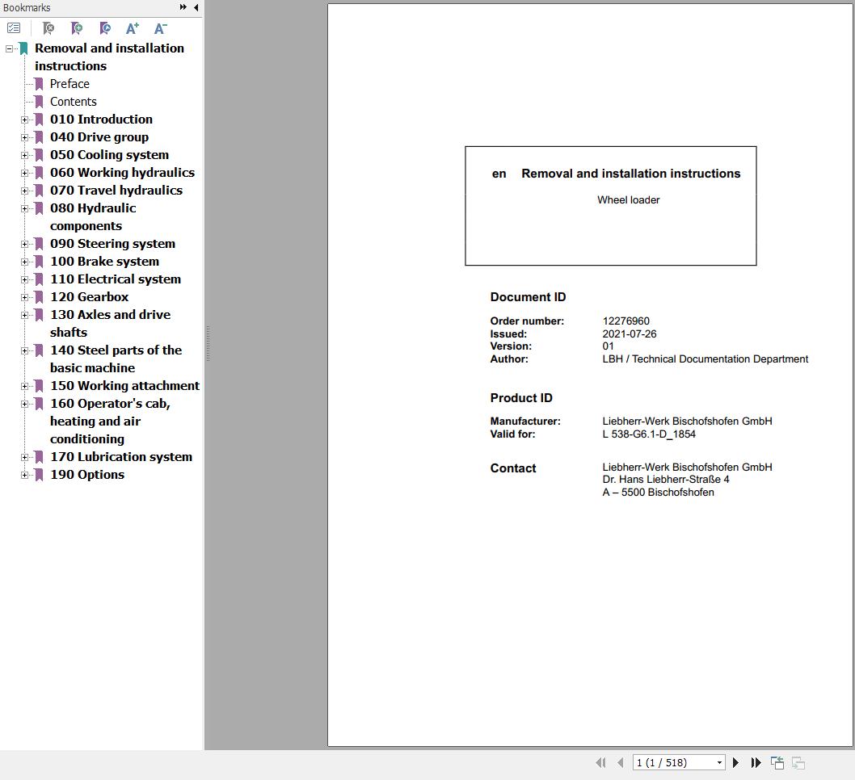The image size is (855, 780).
Task: Expand the 130 Axles and drive shafts bookmark
Action: 24,316
